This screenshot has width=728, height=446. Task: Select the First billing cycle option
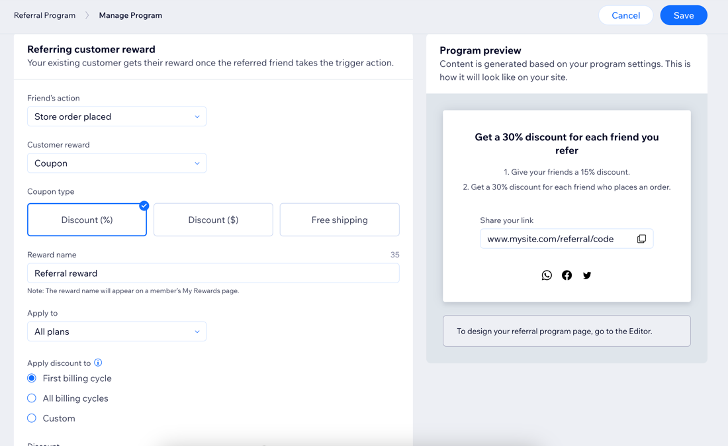pyautogui.click(x=32, y=379)
